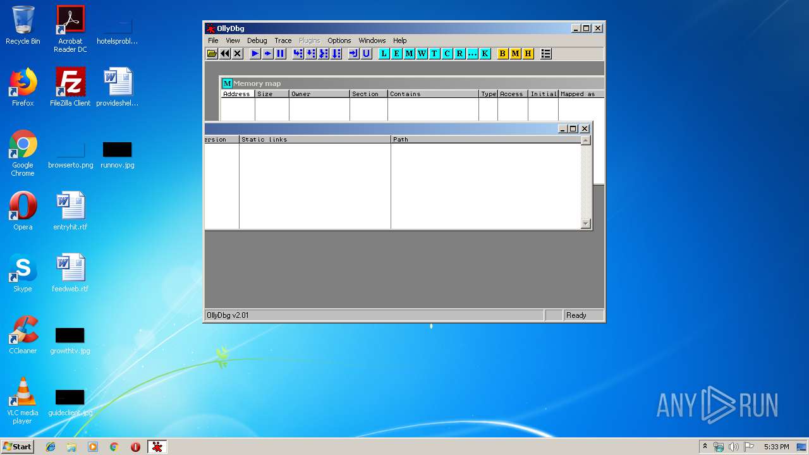
Task: Open the Help menu
Action: [x=399, y=40]
